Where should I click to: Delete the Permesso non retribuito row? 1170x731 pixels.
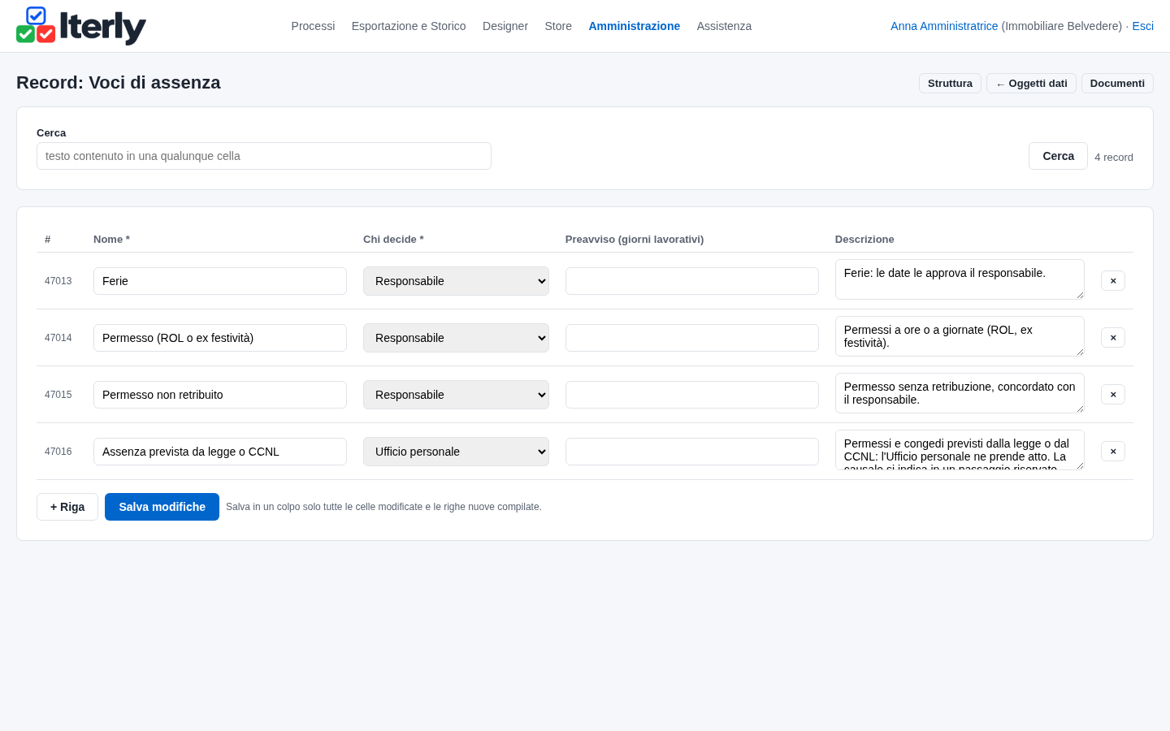pyautogui.click(x=1112, y=394)
